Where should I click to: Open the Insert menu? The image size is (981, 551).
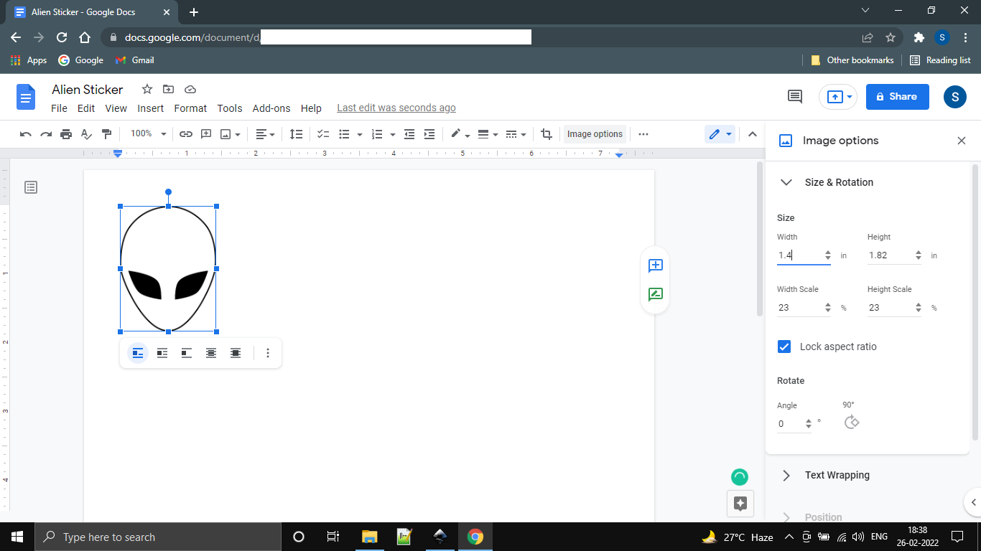pyautogui.click(x=150, y=108)
